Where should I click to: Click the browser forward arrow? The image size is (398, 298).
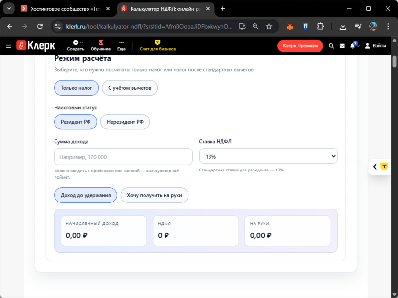[24, 26]
